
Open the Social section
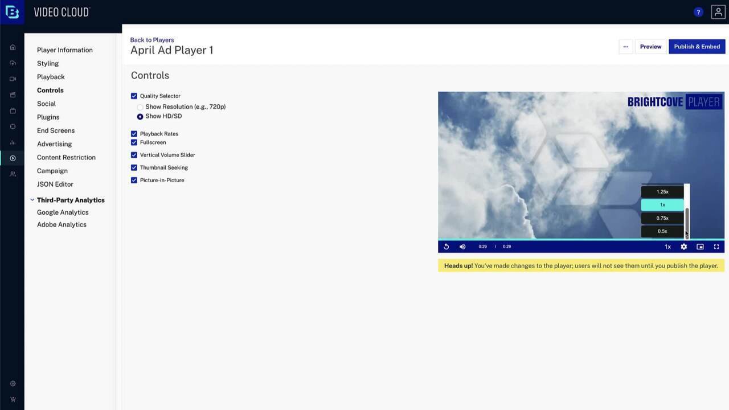click(x=46, y=104)
